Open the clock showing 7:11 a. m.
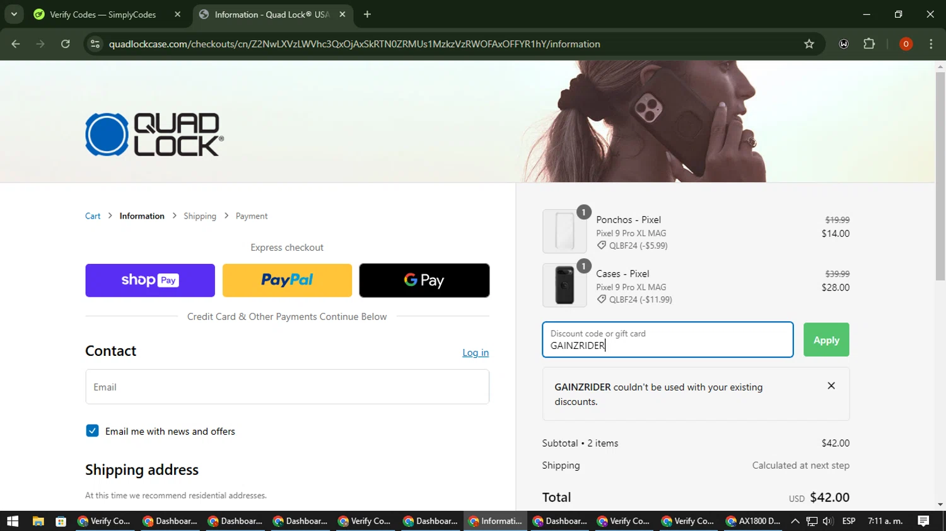This screenshot has width=946, height=531. tap(885, 521)
